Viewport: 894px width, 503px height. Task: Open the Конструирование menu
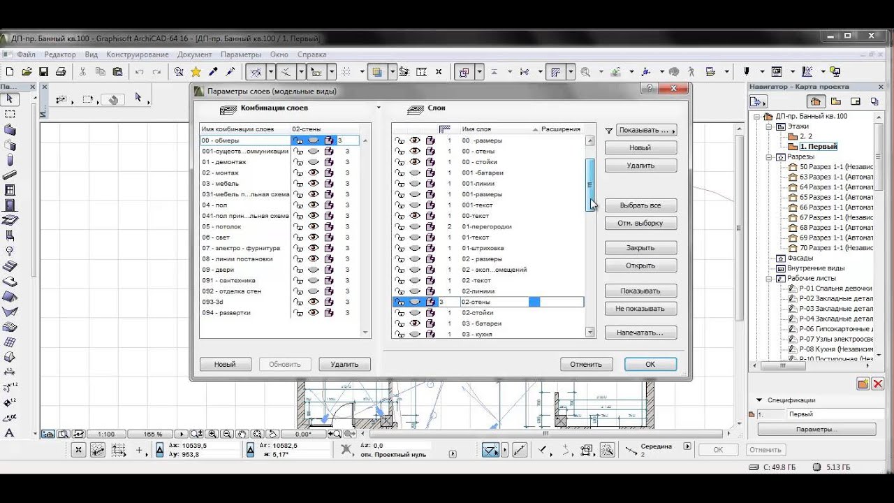[x=137, y=54]
